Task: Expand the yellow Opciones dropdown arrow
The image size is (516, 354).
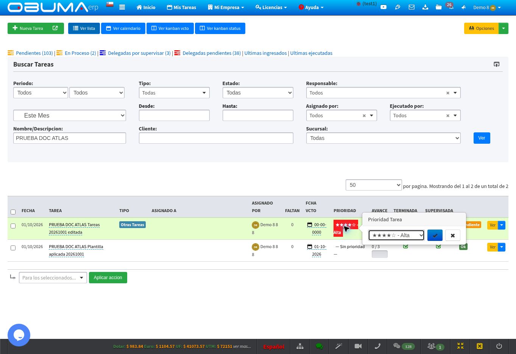Action: tap(504, 28)
